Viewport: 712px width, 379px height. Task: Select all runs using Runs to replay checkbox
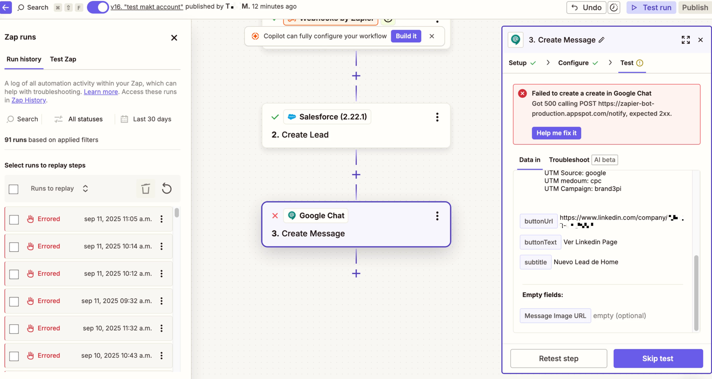pos(14,189)
